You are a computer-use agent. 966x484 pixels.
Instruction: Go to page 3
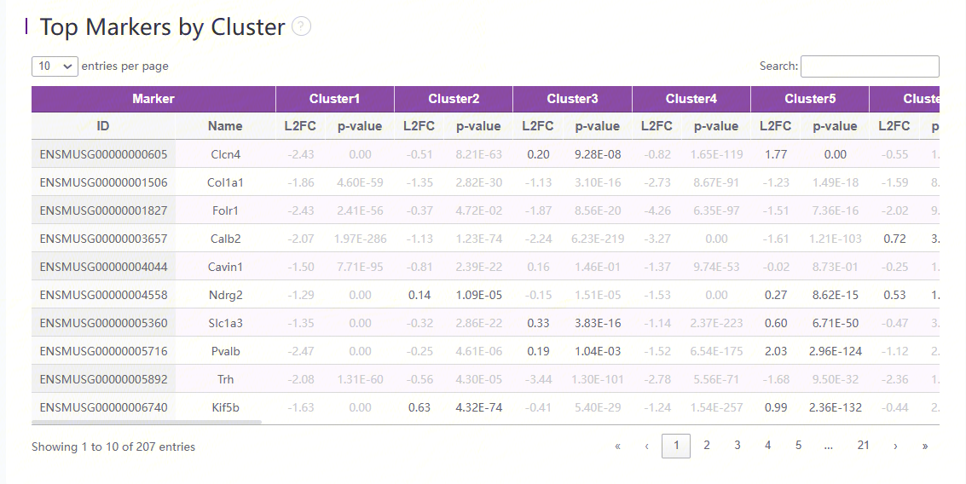click(x=738, y=446)
